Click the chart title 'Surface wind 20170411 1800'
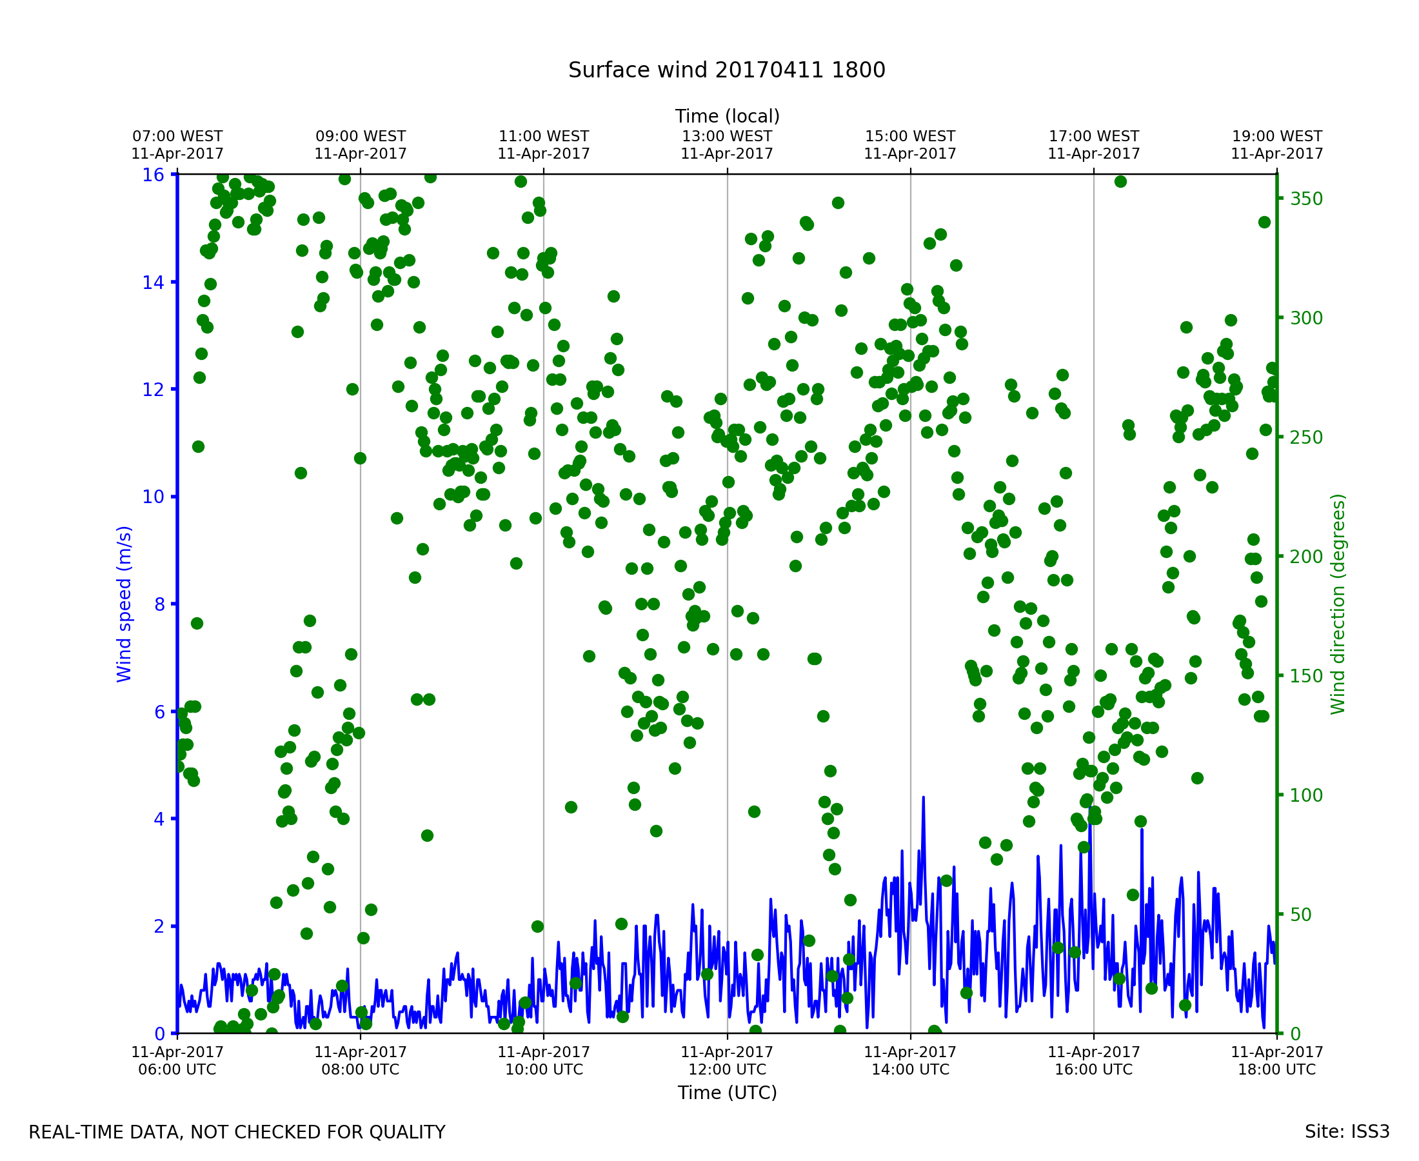The height and width of the screenshot is (1161, 1419). click(727, 70)
